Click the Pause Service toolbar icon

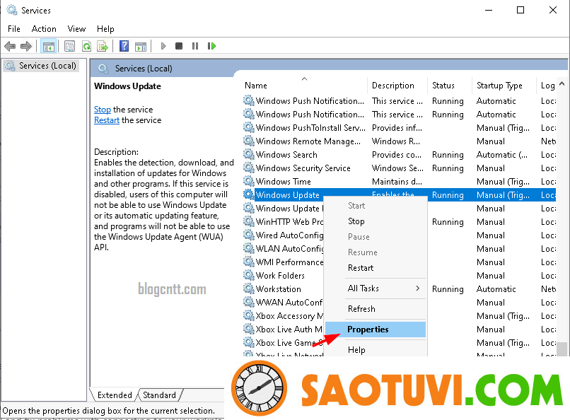(195, 46)
